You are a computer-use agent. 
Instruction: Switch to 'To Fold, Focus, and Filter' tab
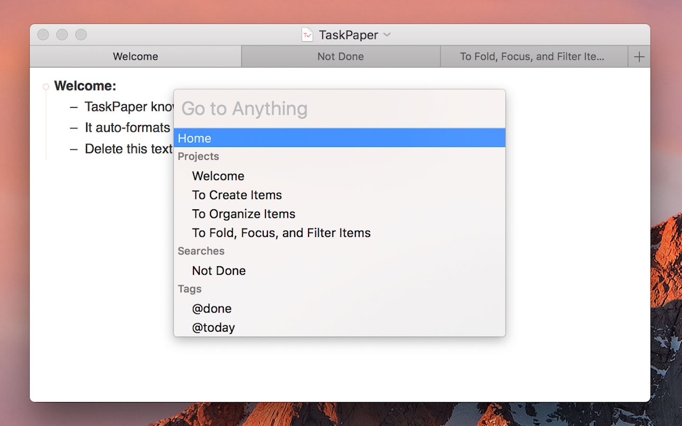(x=533, y=56)
